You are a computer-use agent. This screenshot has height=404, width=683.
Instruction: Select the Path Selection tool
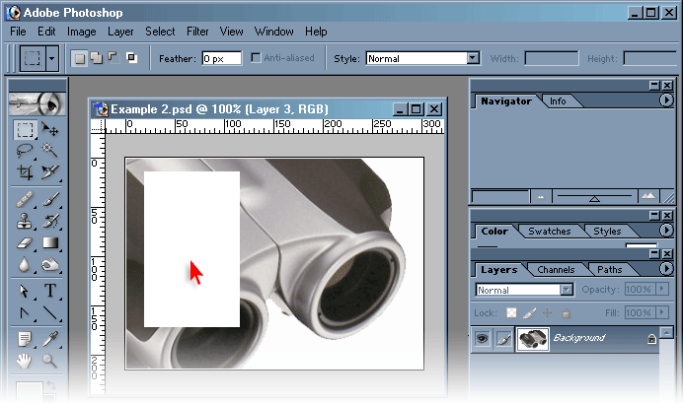(25, 291)
